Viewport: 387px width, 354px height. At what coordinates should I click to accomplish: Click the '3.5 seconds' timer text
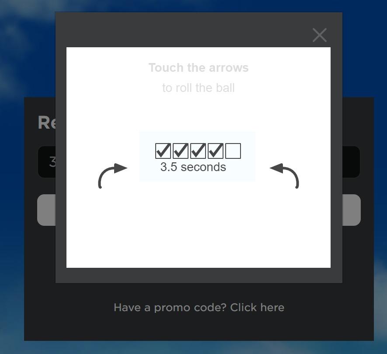[x=193, y=167]
